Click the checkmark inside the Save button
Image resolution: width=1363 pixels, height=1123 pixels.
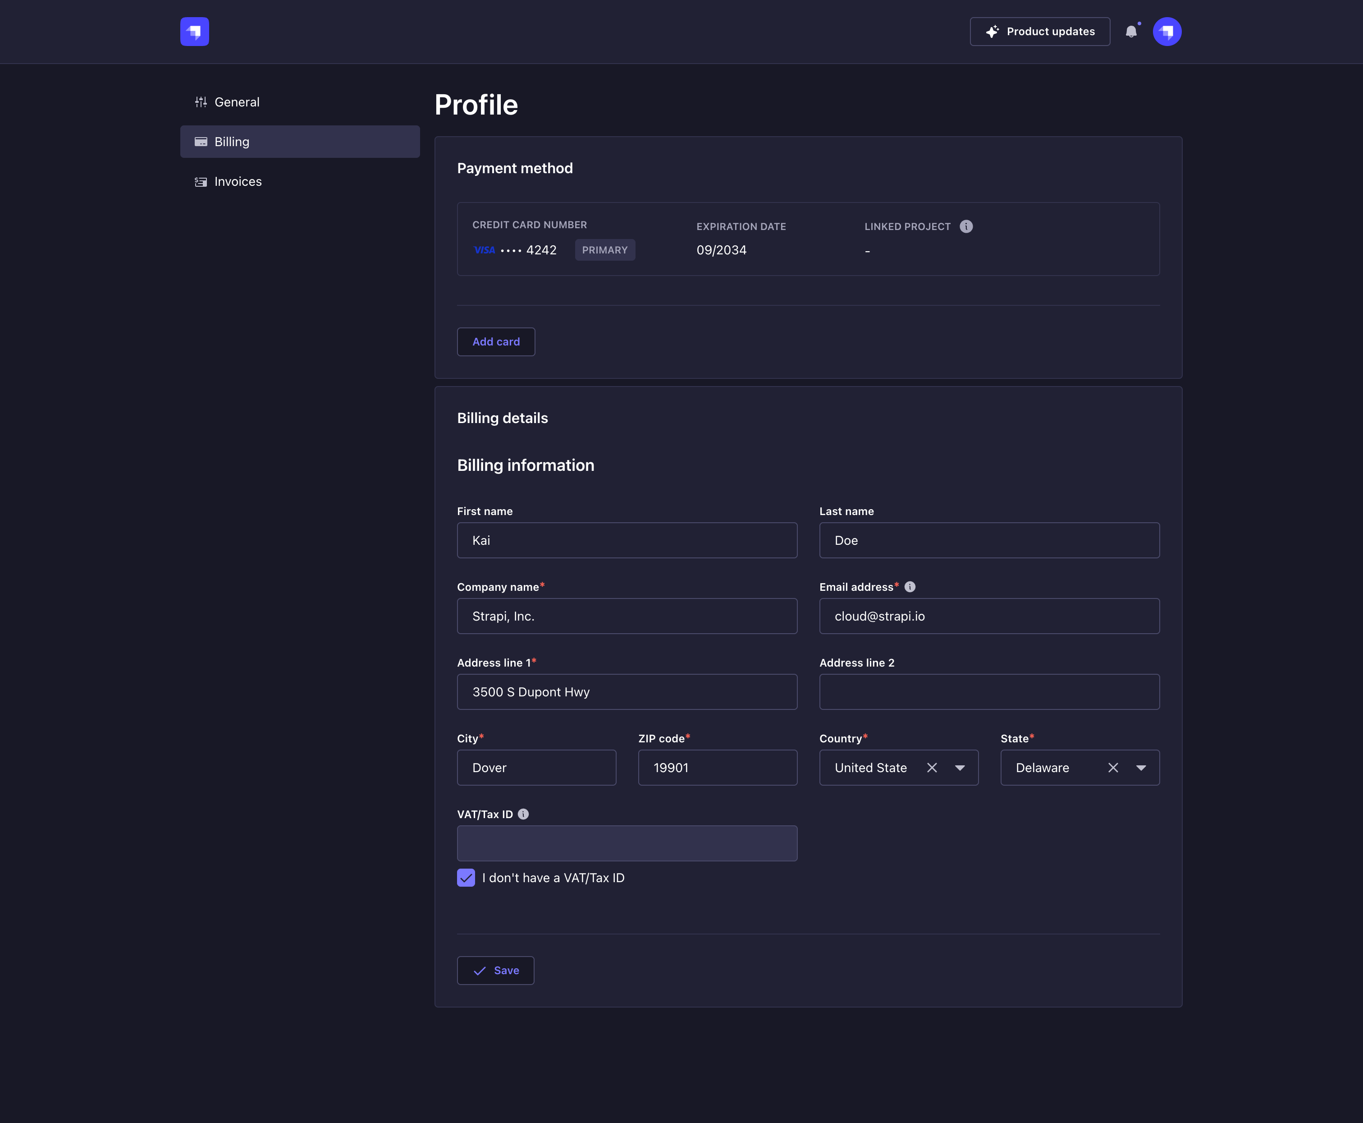(x=479, y=970)
